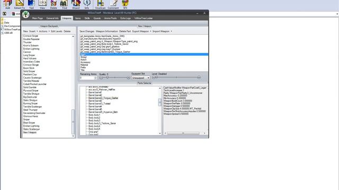
Task: Click the WinRAR Comment icon
Action: (113, 4)
